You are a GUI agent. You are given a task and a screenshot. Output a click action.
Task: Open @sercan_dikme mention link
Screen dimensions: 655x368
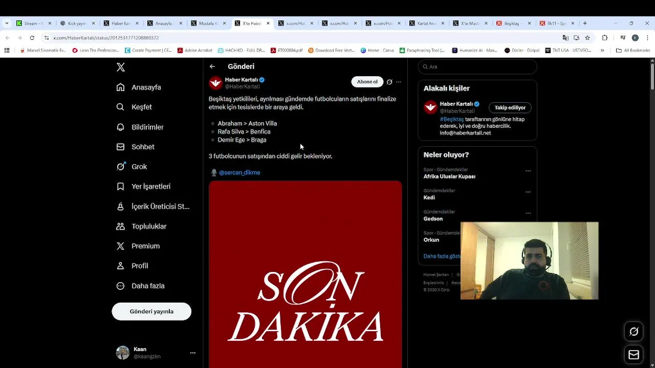tap(239, 173)
